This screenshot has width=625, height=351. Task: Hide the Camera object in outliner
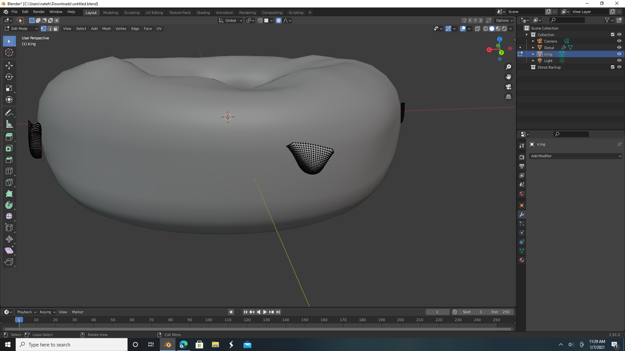(x=619, y=41)
